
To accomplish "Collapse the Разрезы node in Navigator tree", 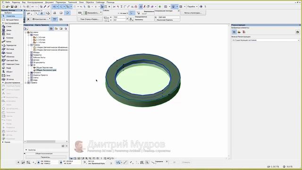I will tap(29, 45).
